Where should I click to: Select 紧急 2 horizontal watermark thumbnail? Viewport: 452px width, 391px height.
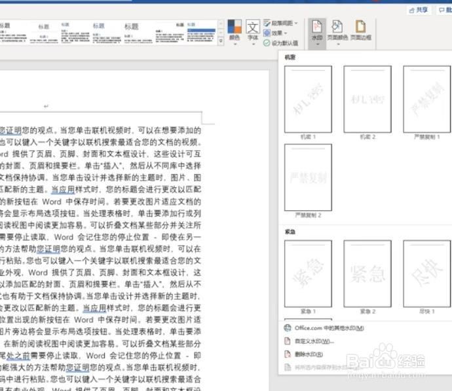point(367,274)
